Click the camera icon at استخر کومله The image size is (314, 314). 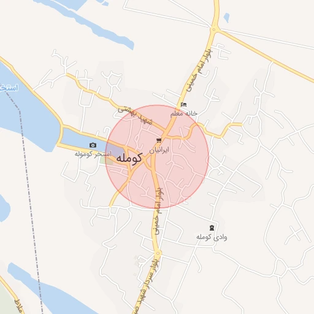(93, 145)
